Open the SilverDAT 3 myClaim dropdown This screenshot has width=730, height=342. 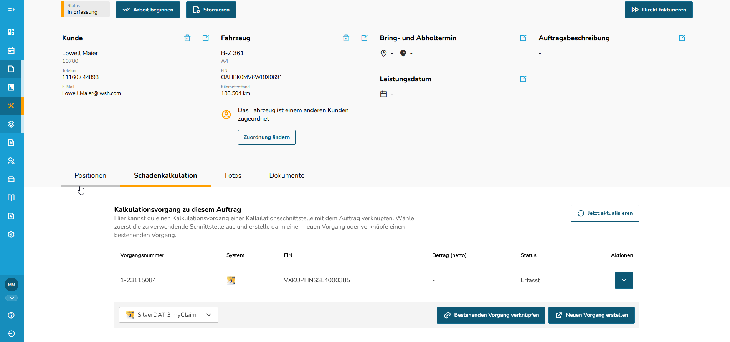point(168,315)
